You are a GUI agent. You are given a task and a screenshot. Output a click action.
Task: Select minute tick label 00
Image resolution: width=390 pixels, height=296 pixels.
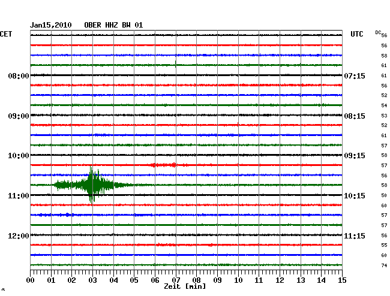click(31, 280)
